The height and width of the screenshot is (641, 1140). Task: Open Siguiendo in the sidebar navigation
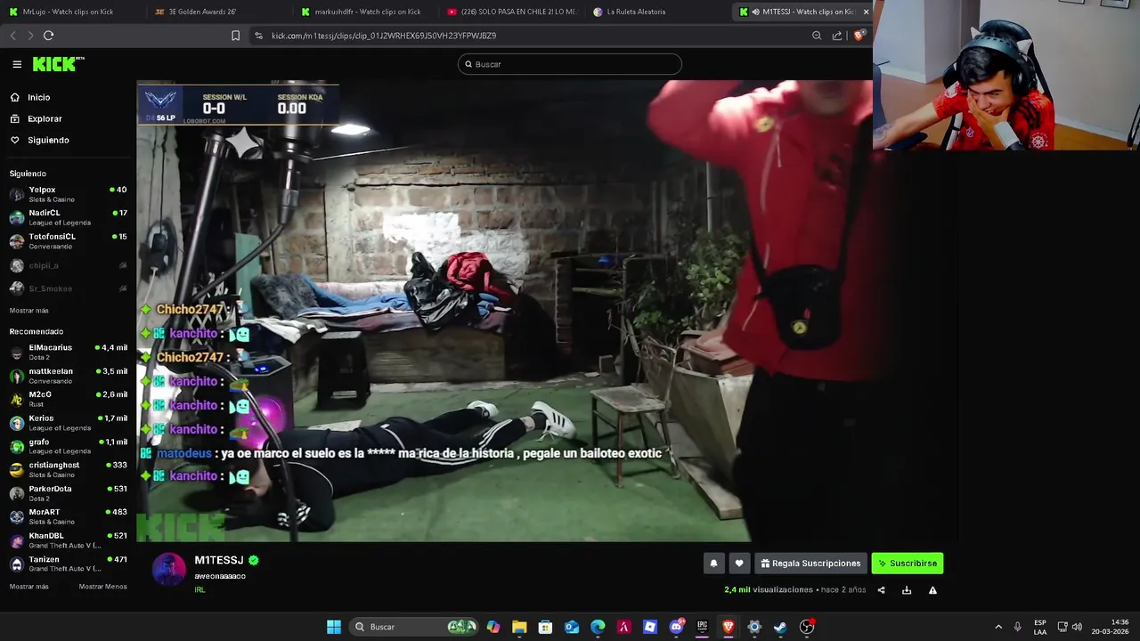[48, 140]
